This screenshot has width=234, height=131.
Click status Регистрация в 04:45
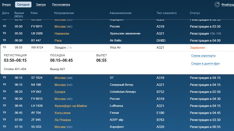[205, 113]
